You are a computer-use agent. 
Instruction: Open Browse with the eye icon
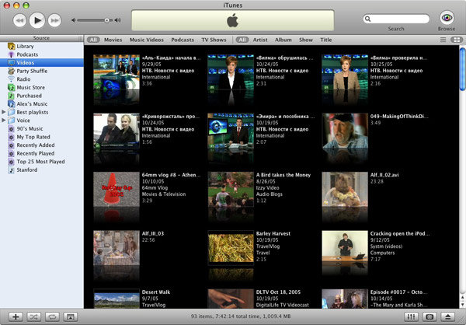click(447, 18)
